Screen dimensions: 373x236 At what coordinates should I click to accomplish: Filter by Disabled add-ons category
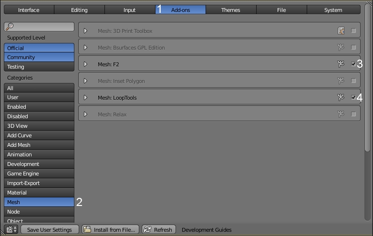pyautogui.click(x=39, y=116)
